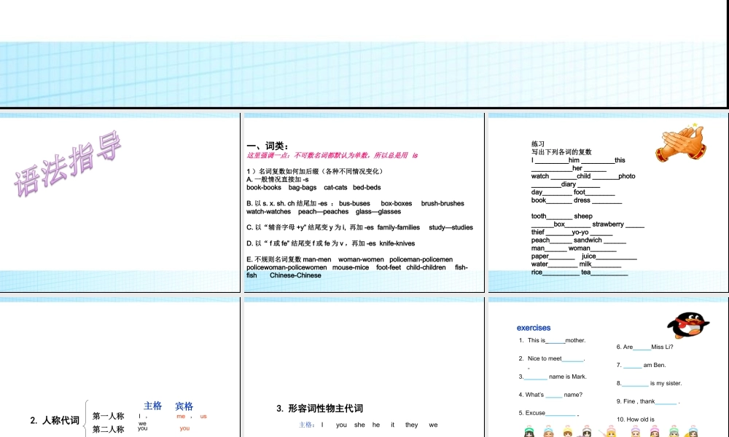Select the 语法指导 title slide thumbnail

(x=120, y=202)
